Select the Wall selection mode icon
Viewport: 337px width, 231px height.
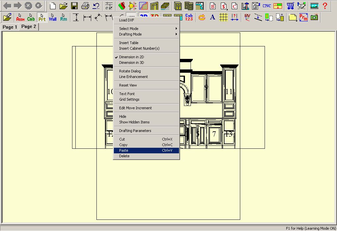coord(53,17)
